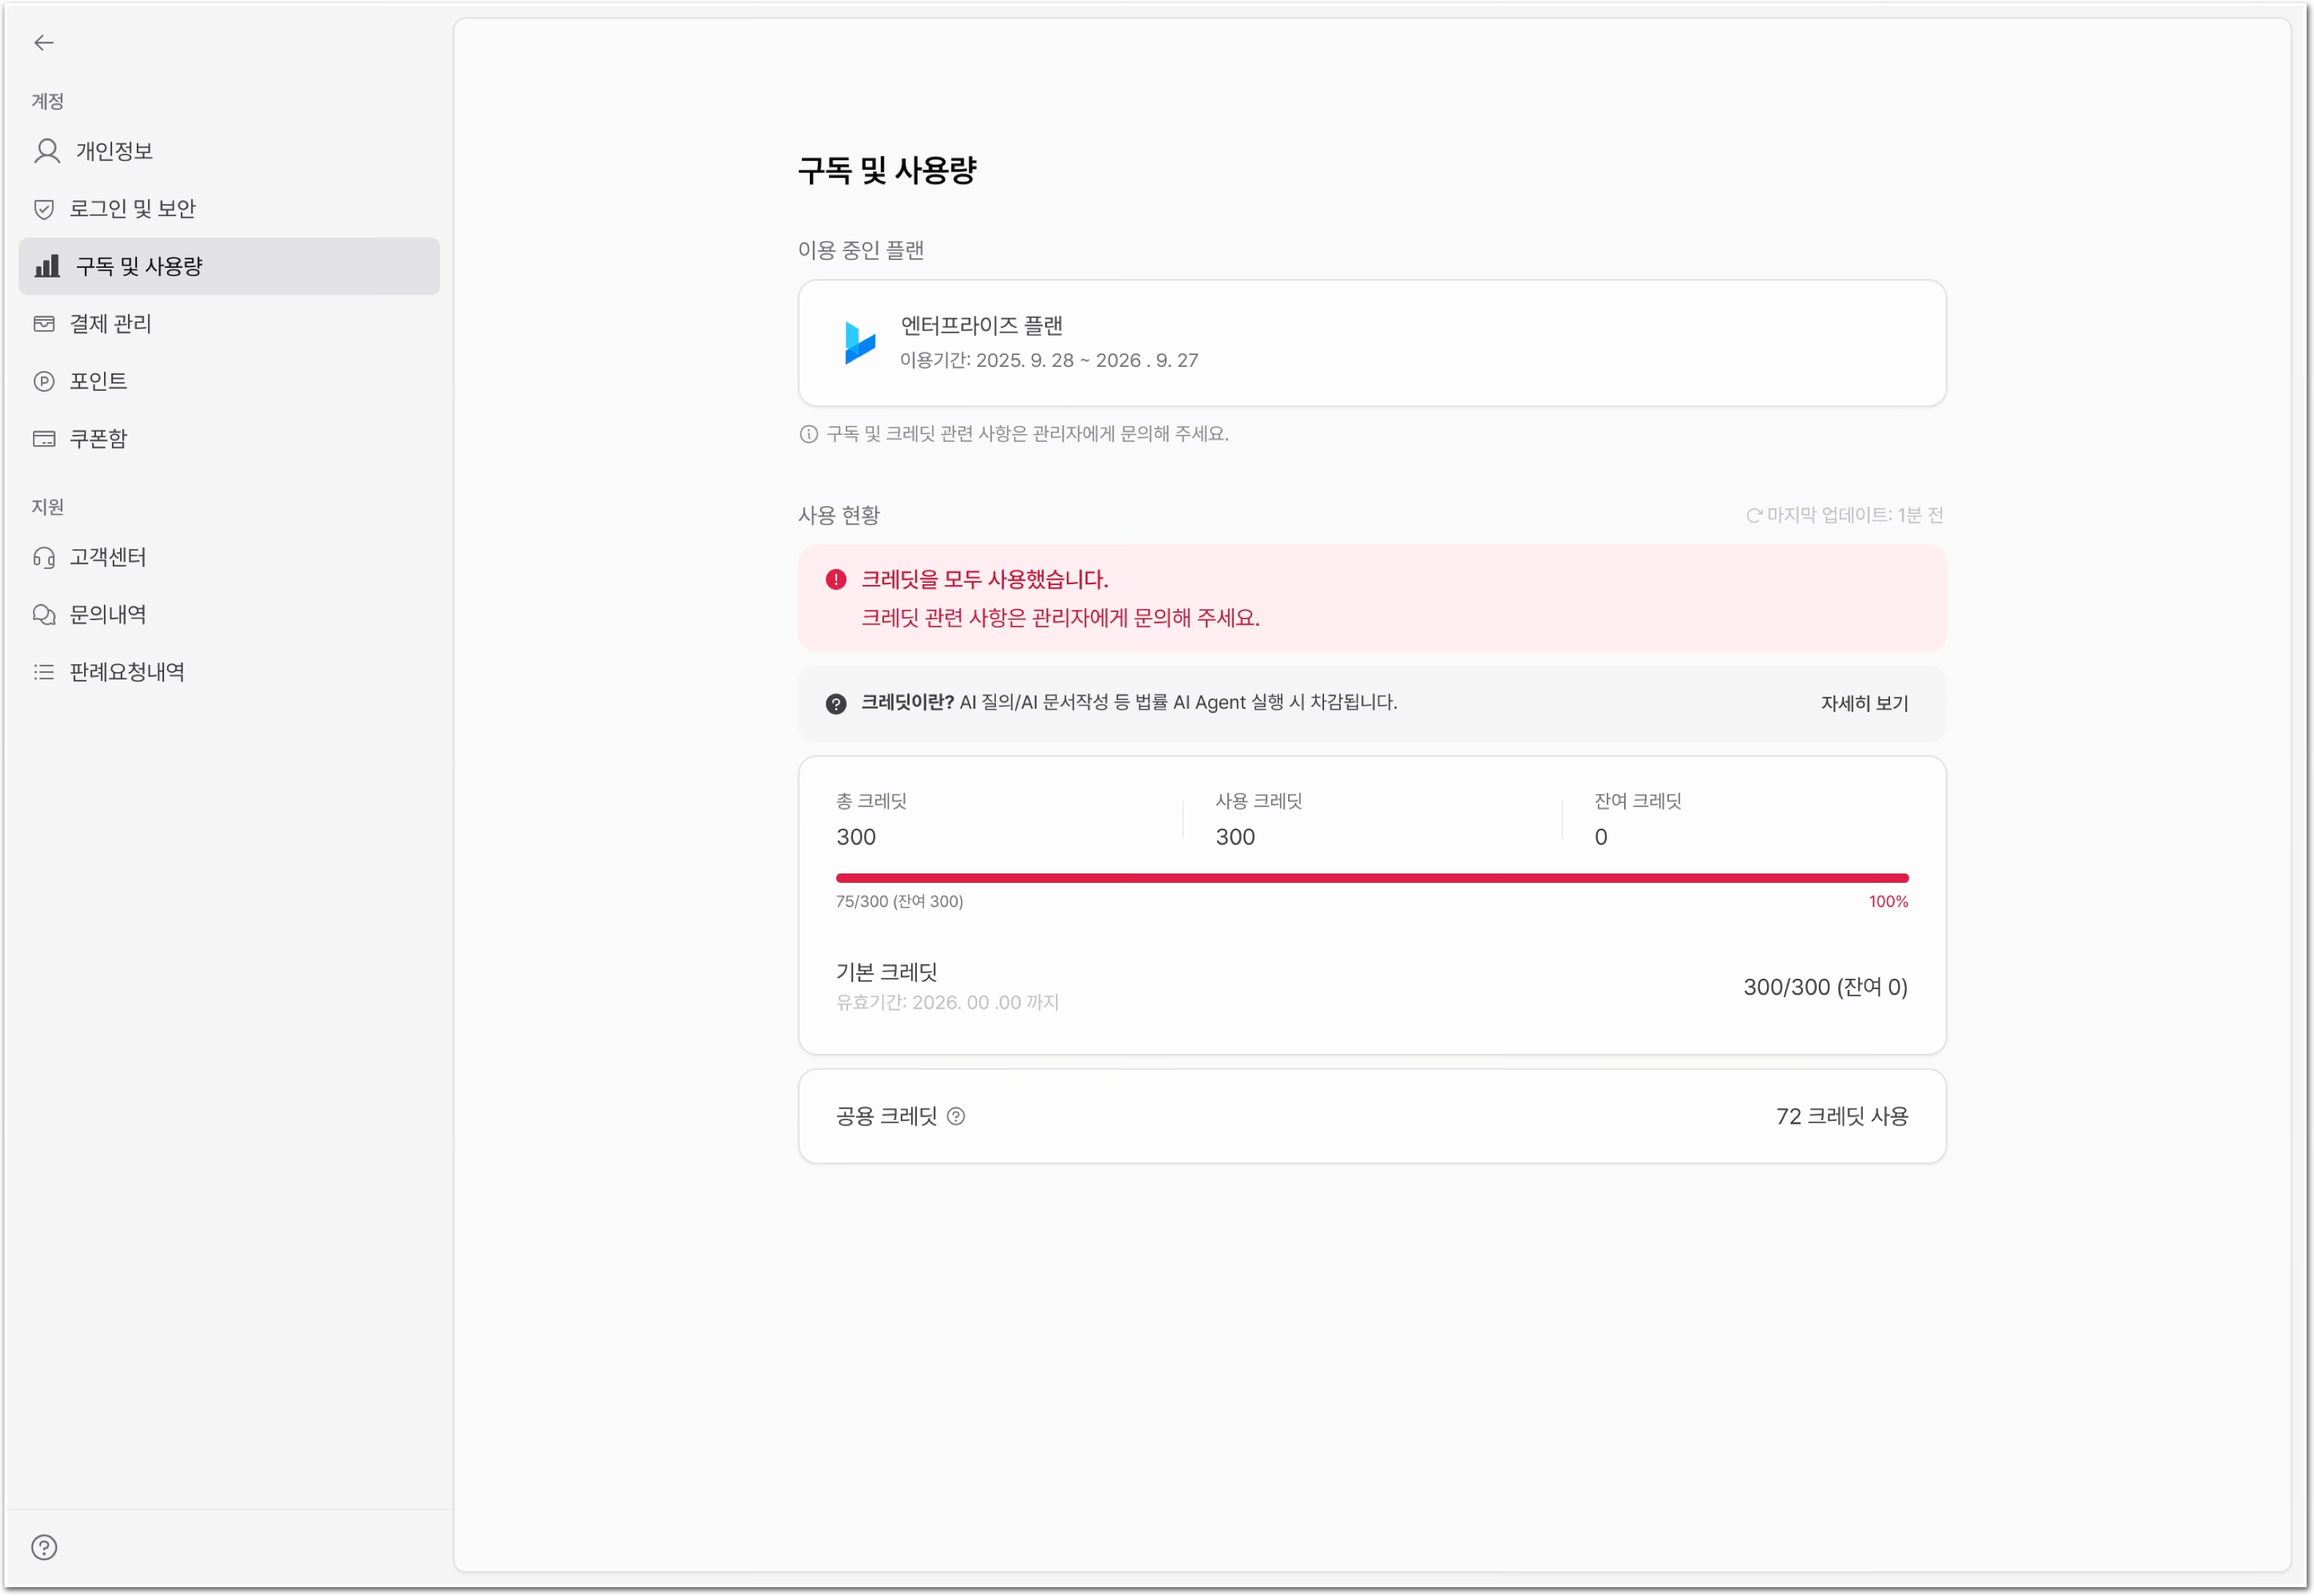Click the 크레딧이란? help icon
This screenshot has width=2314, height=1596.
pyautogui.click(x=836, y=704)
